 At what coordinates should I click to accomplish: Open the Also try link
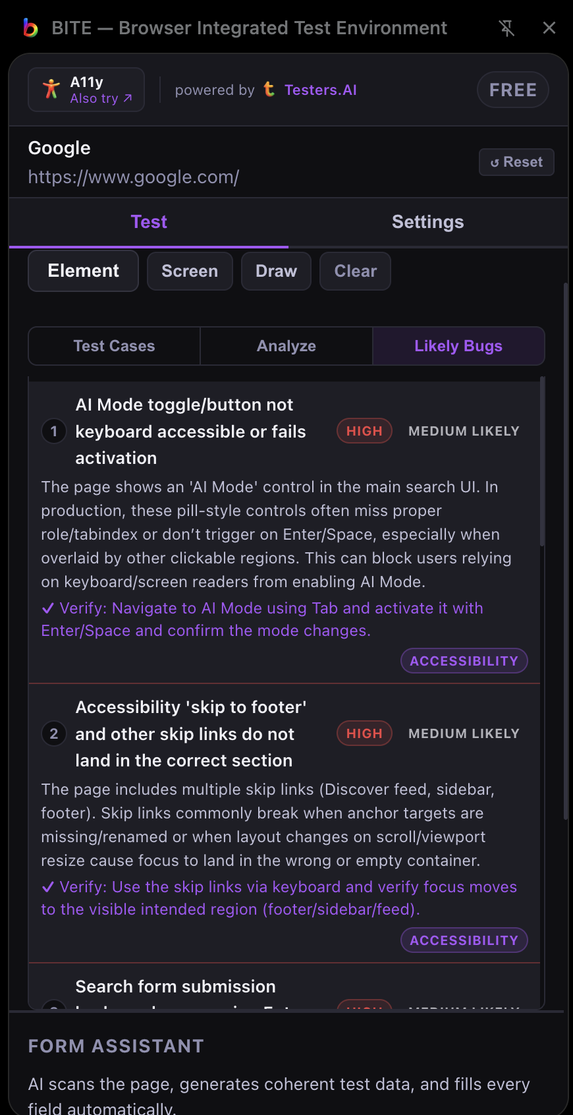[x=97, y=98]
